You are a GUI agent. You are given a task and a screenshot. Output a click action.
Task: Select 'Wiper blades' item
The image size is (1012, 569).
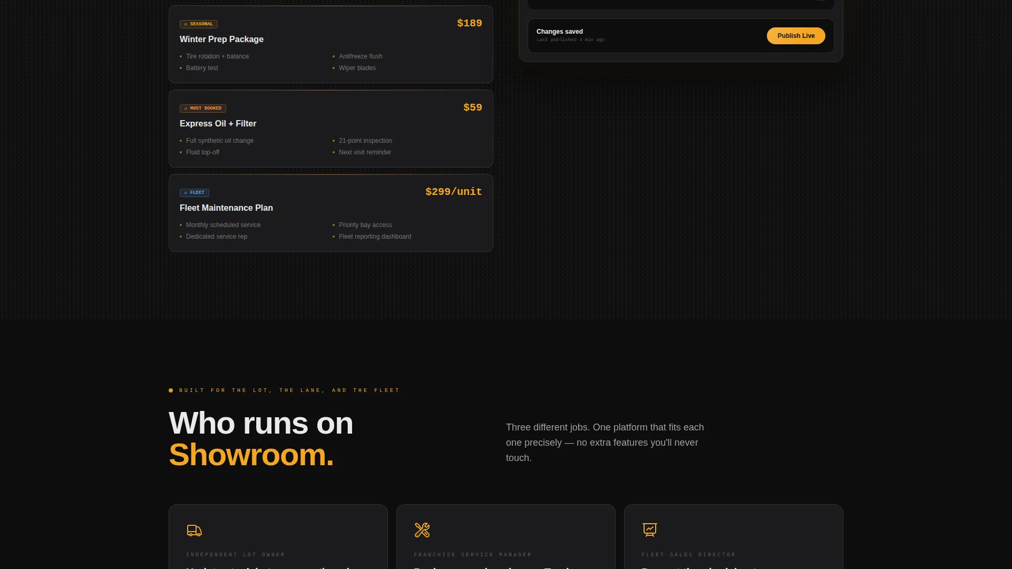click(x=357, y=68)
